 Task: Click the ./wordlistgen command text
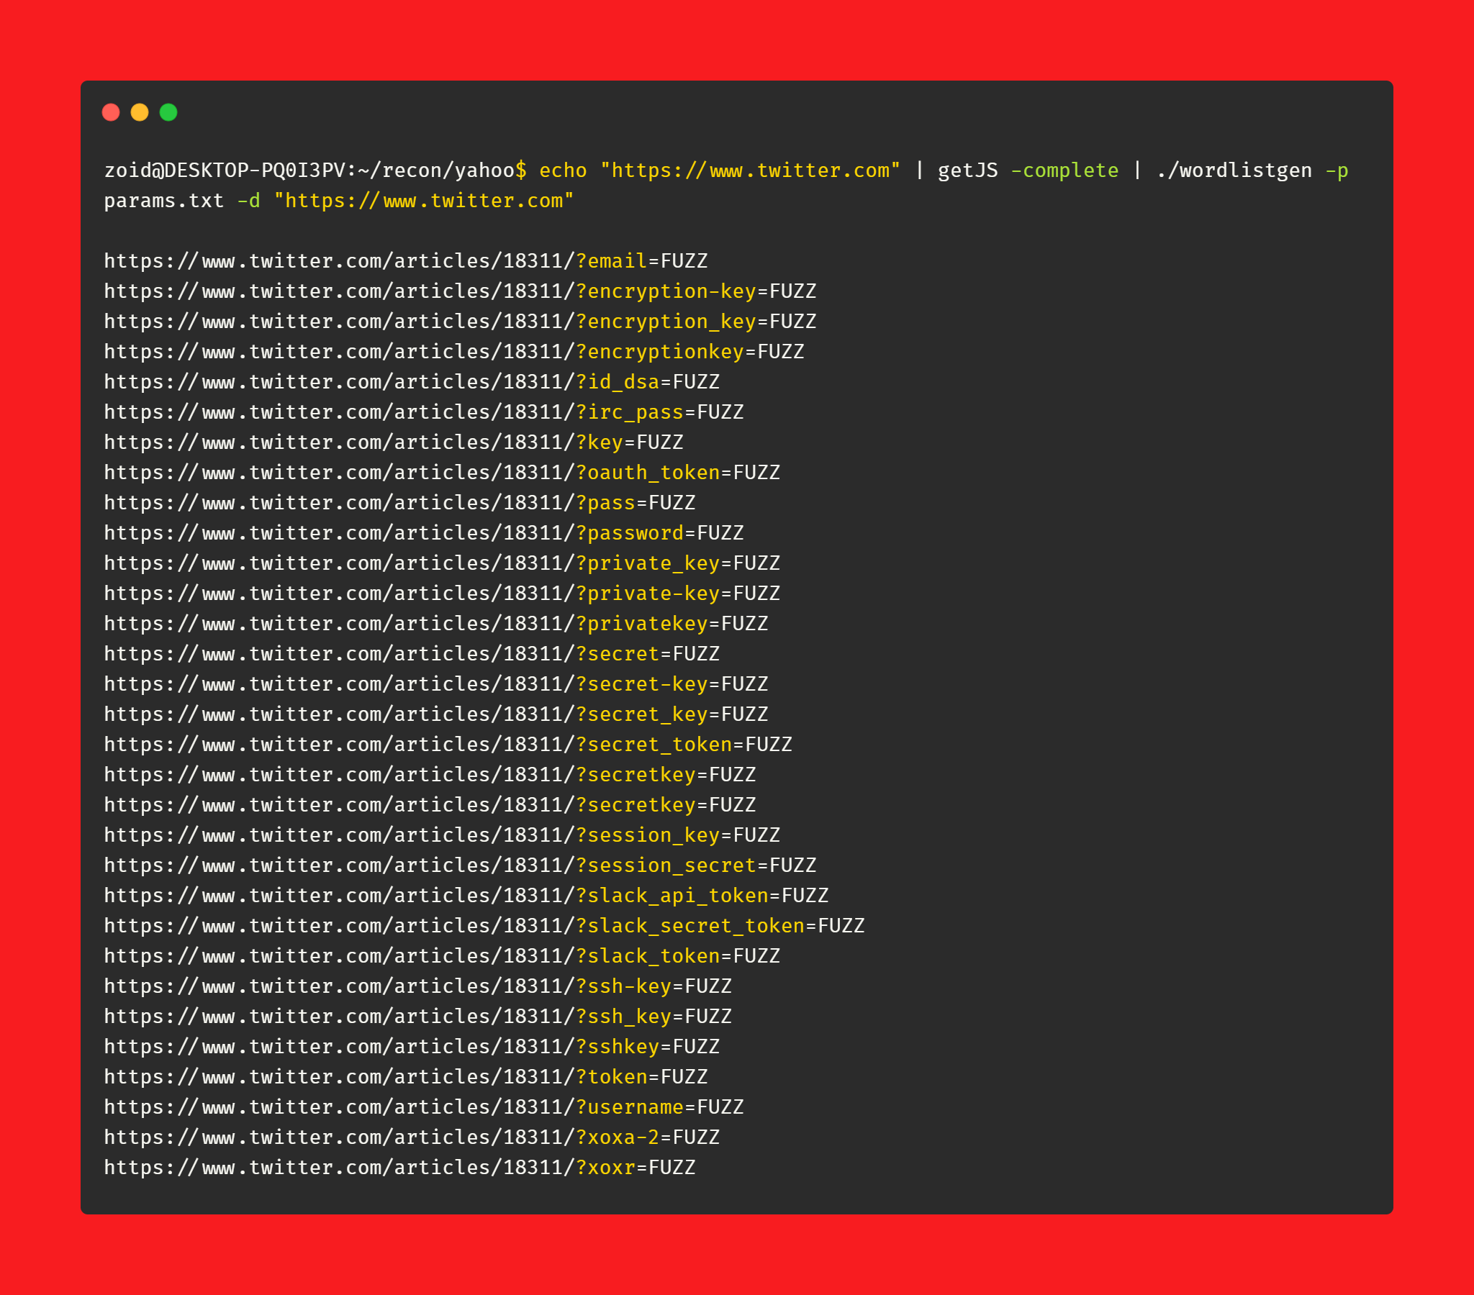pyautogui.click(x=1234, y=171)
